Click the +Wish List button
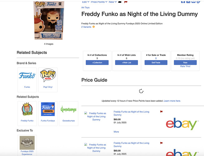204x156 pixels. pos(126,63)
